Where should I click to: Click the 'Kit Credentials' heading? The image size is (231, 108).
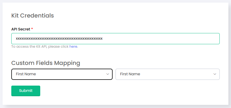(x=32, y=16)
